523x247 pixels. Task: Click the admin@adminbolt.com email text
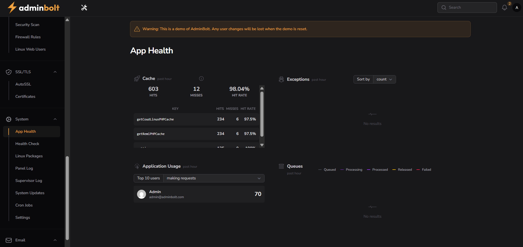click(x=166, y=197)
